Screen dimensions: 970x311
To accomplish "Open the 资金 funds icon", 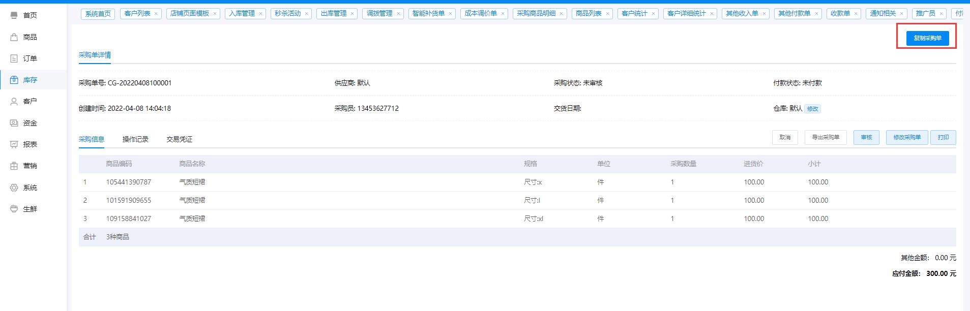I will coord(14,123).
